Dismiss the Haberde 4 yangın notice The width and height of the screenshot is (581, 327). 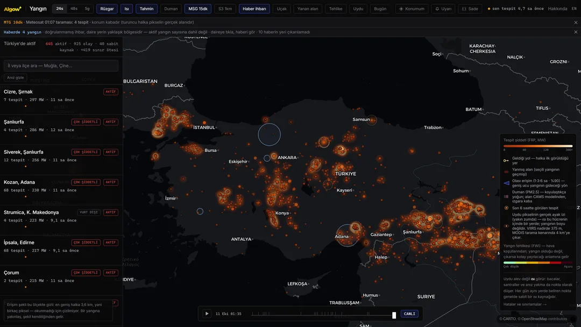click(x=576, y=32)
